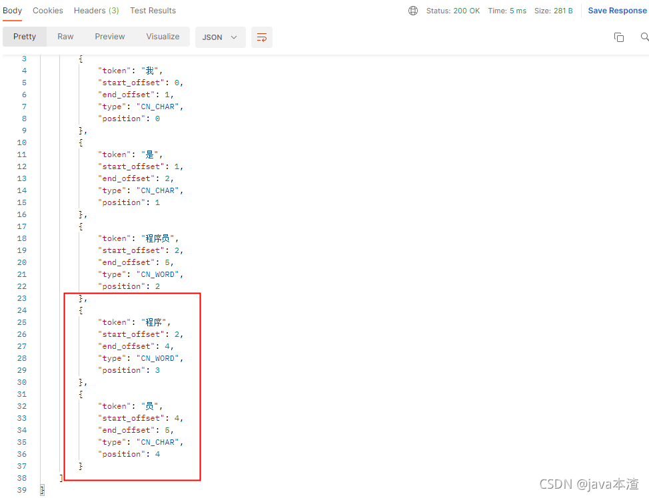Viewport: 649px width, 498px height.
Task: Click the closing brace on line 39
Action: tap(42, 491)
